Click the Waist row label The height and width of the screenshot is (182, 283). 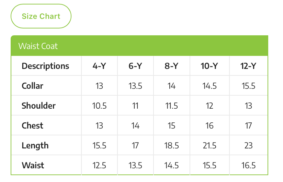point(33,165)
